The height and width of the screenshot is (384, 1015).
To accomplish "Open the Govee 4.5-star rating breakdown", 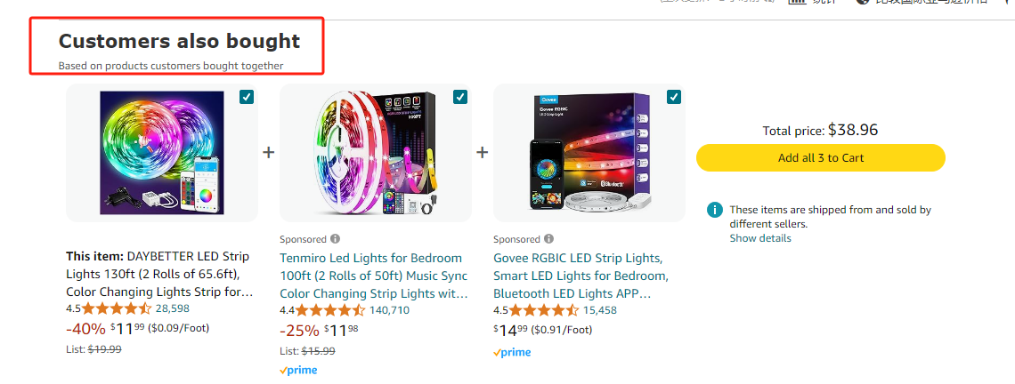I will point(544,310).
